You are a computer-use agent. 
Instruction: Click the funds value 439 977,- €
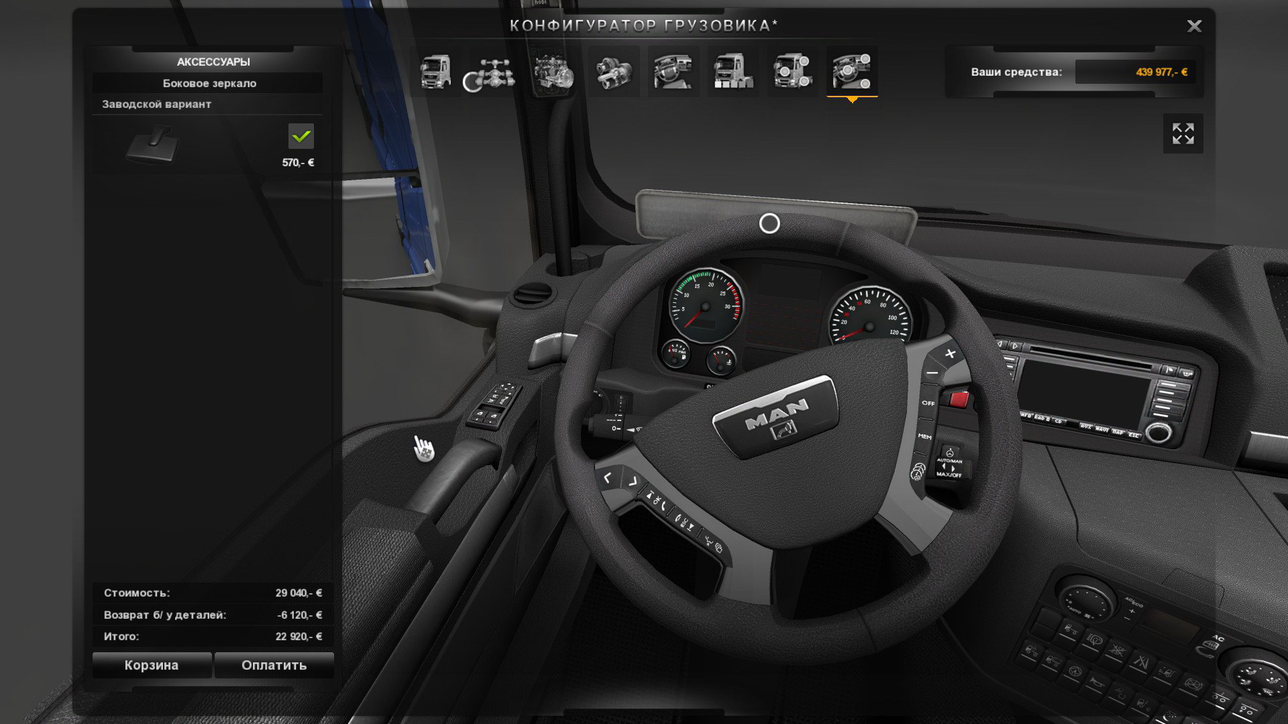[1161, 72]
